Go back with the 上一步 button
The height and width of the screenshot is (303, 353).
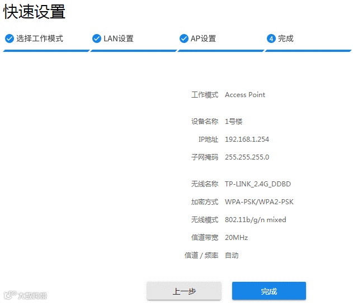click(184, 291)
